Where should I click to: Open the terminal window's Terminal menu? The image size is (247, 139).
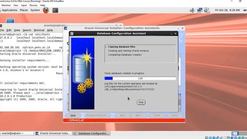pyautogui.click(x=39, y=30)
